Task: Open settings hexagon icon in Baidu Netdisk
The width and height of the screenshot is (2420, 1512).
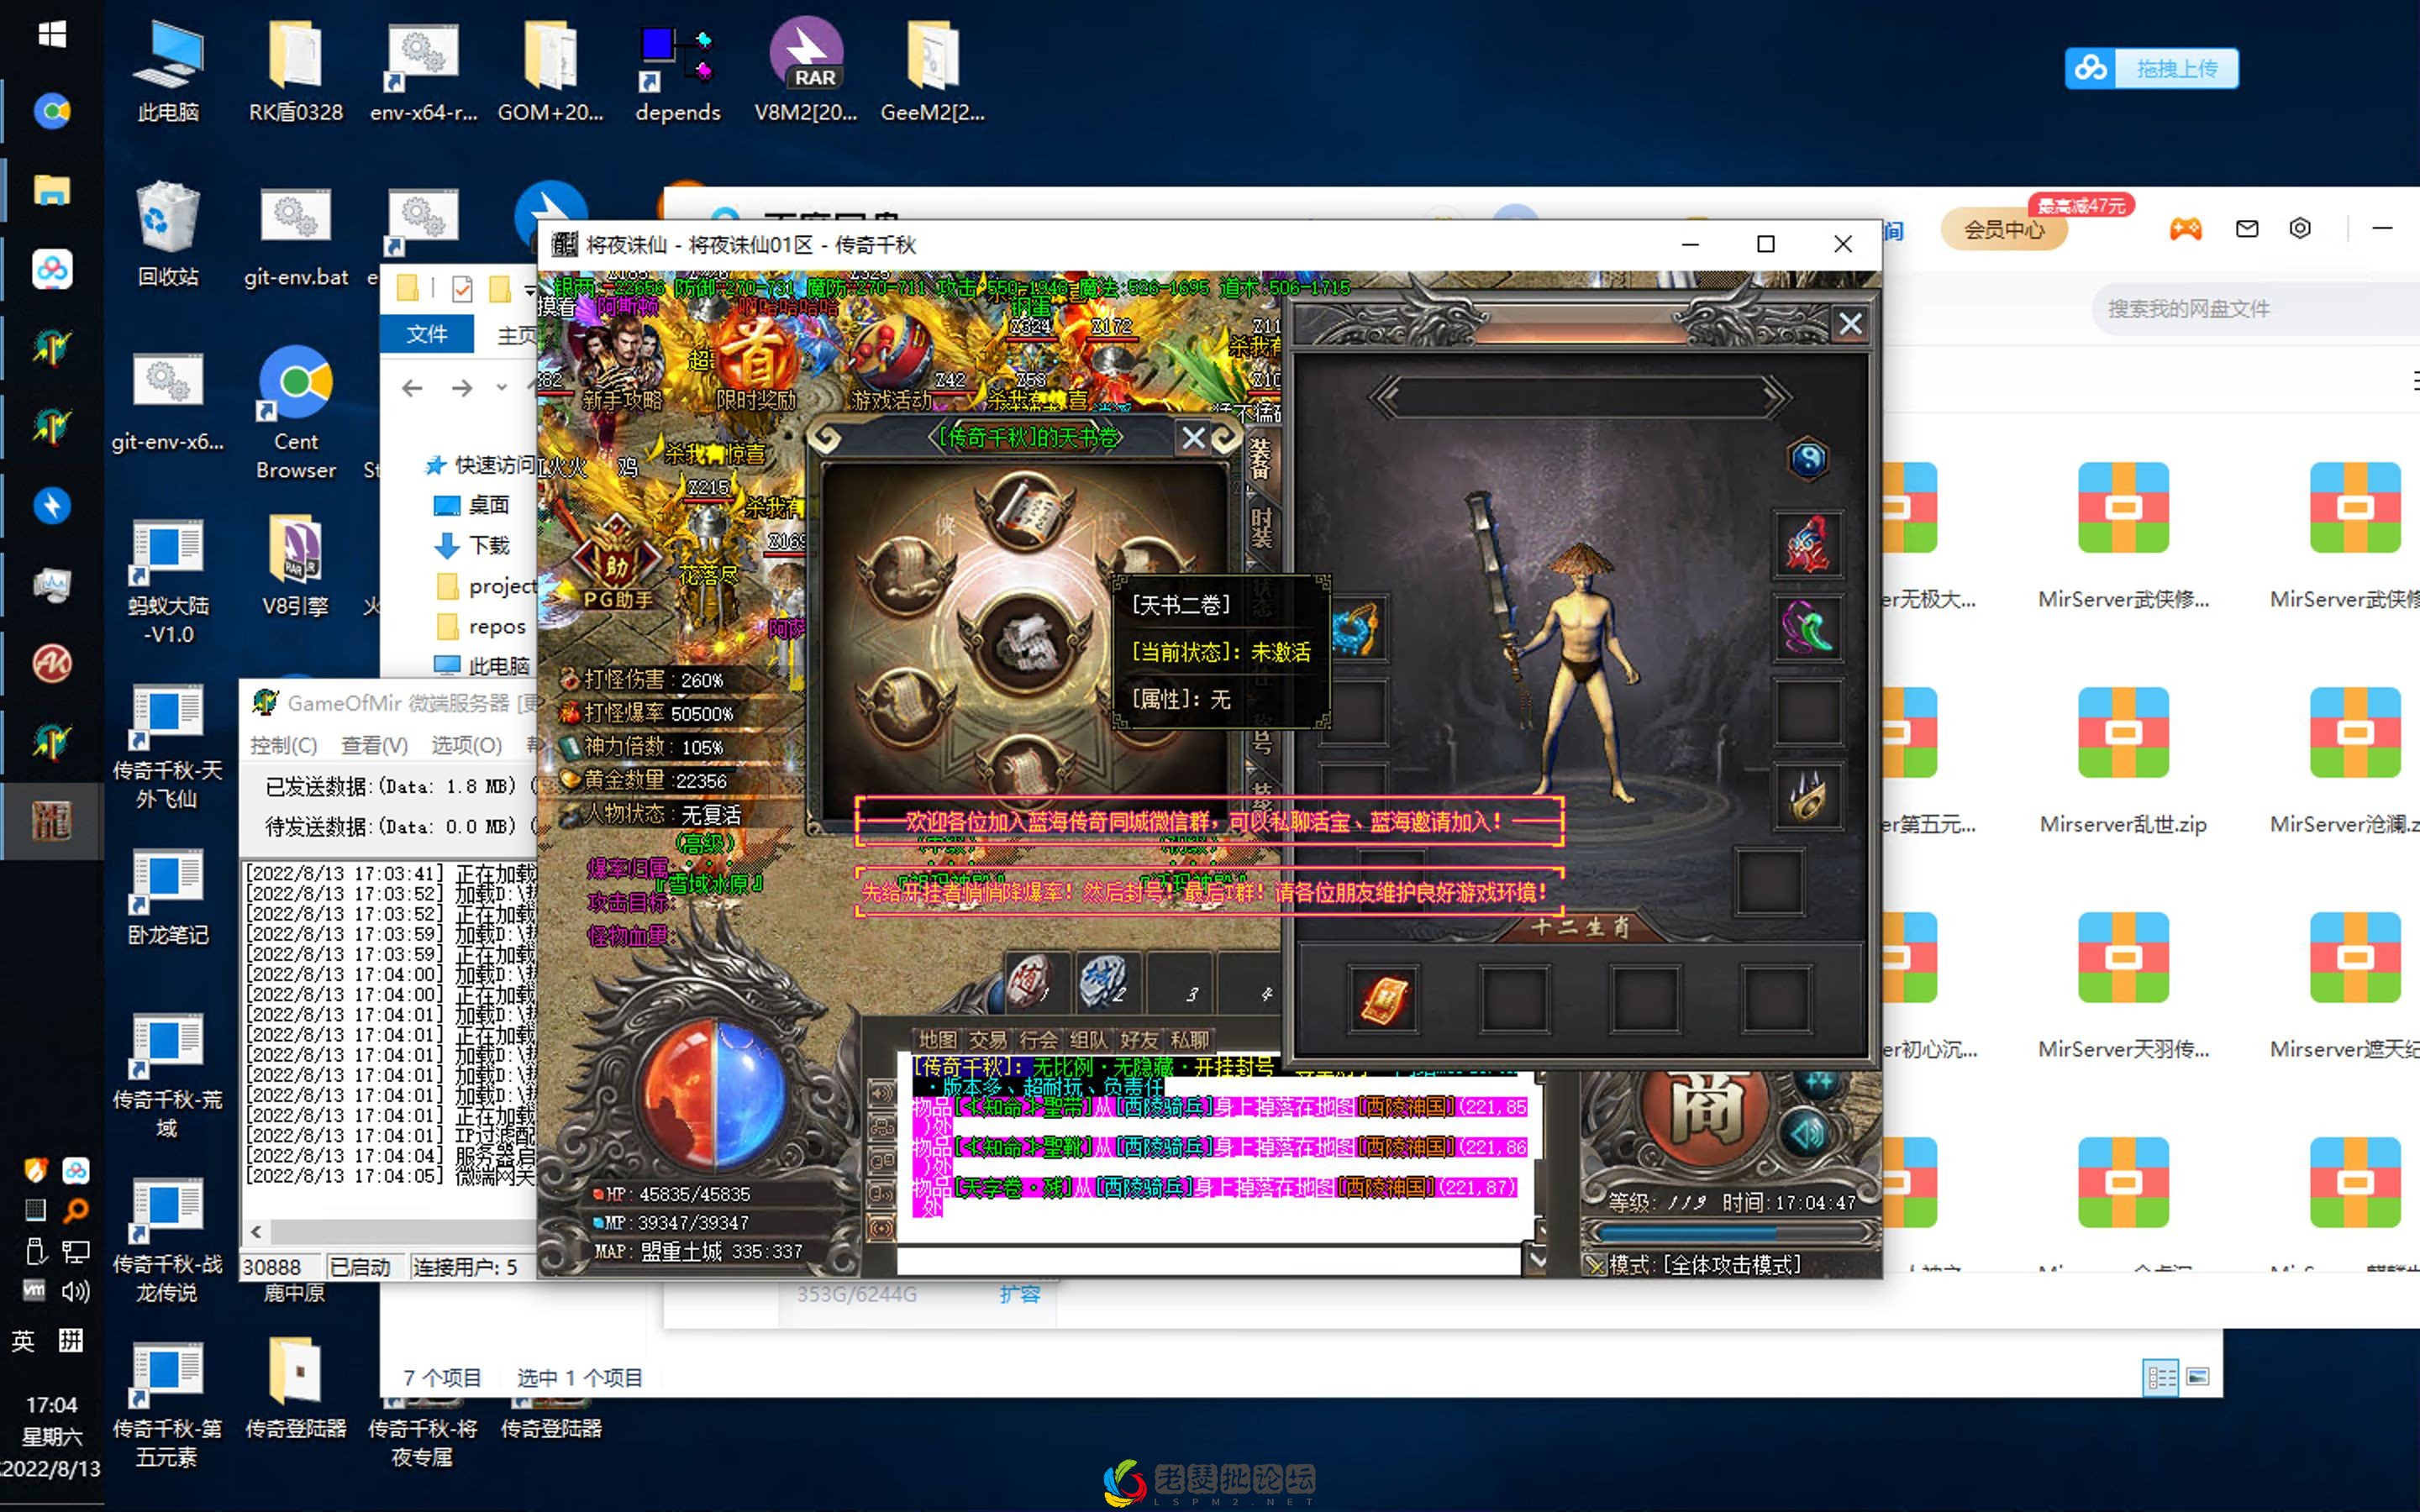Action: [2300, 229]
